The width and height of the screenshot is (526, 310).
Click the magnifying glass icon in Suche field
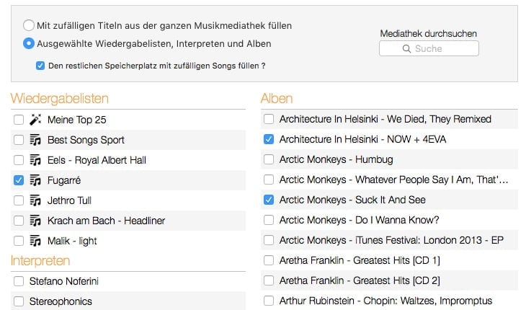tap(406, 48)
